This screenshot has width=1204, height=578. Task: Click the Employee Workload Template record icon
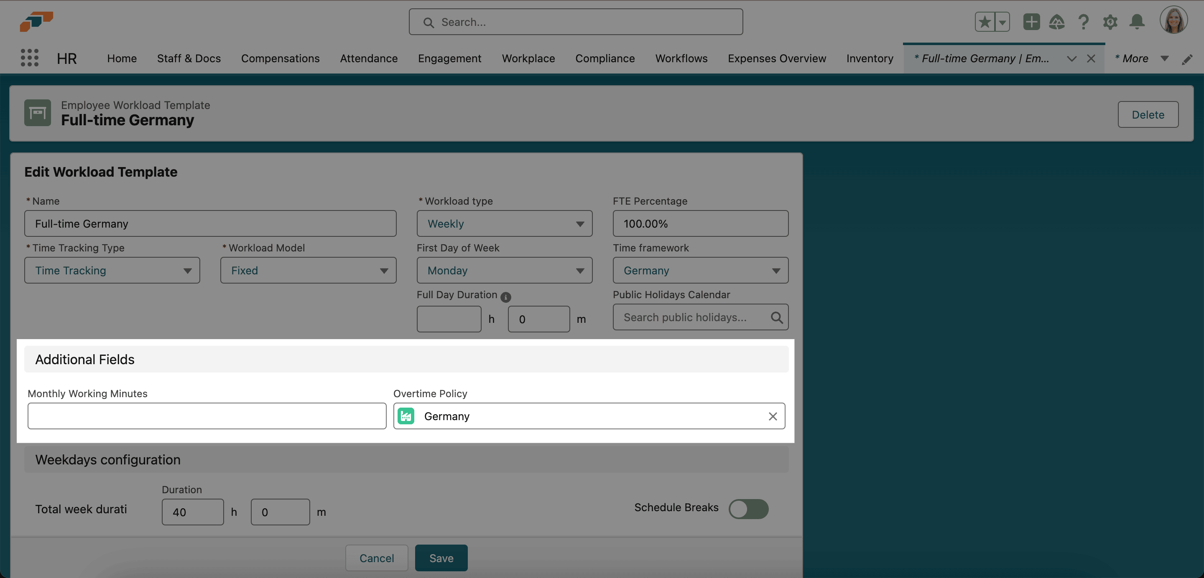[37, 112]
